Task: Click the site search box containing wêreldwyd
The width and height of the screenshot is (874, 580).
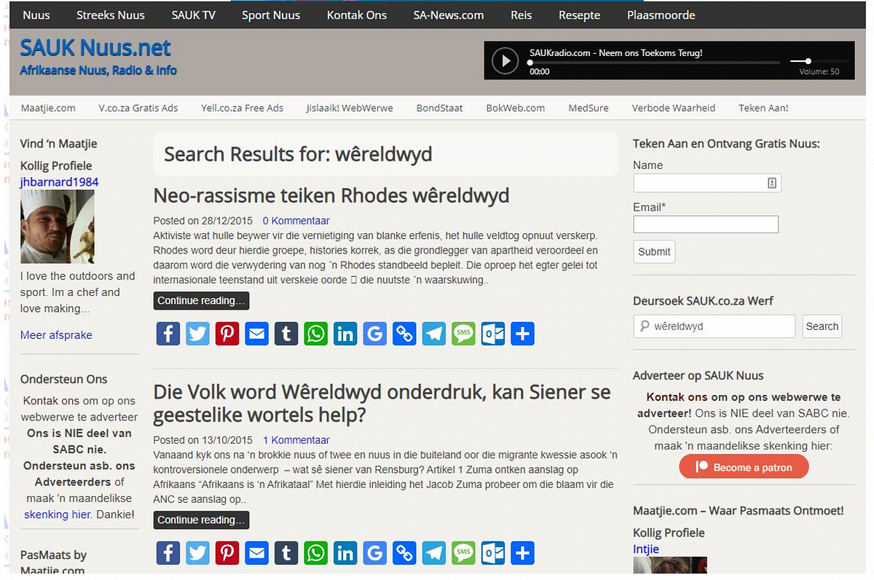Action: point(714,326)
